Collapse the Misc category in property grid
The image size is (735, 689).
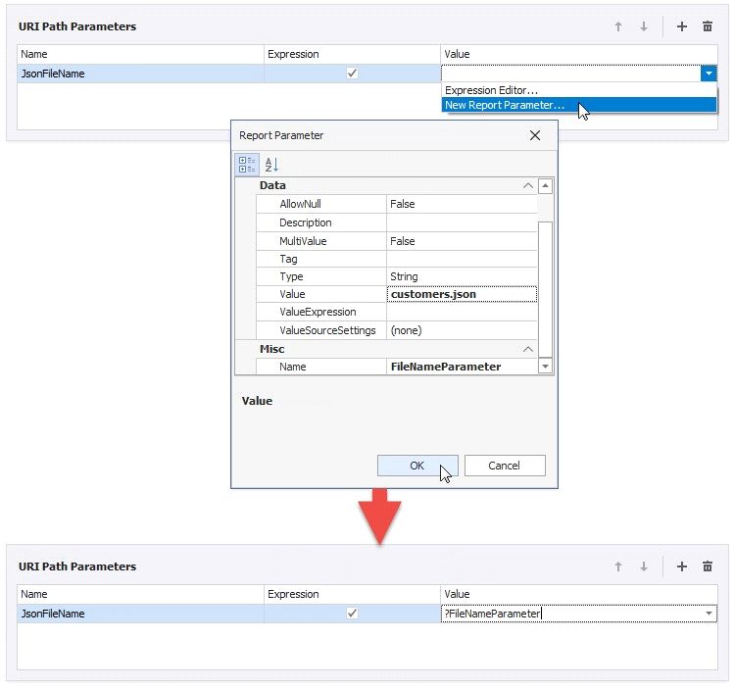coord(528,349)
